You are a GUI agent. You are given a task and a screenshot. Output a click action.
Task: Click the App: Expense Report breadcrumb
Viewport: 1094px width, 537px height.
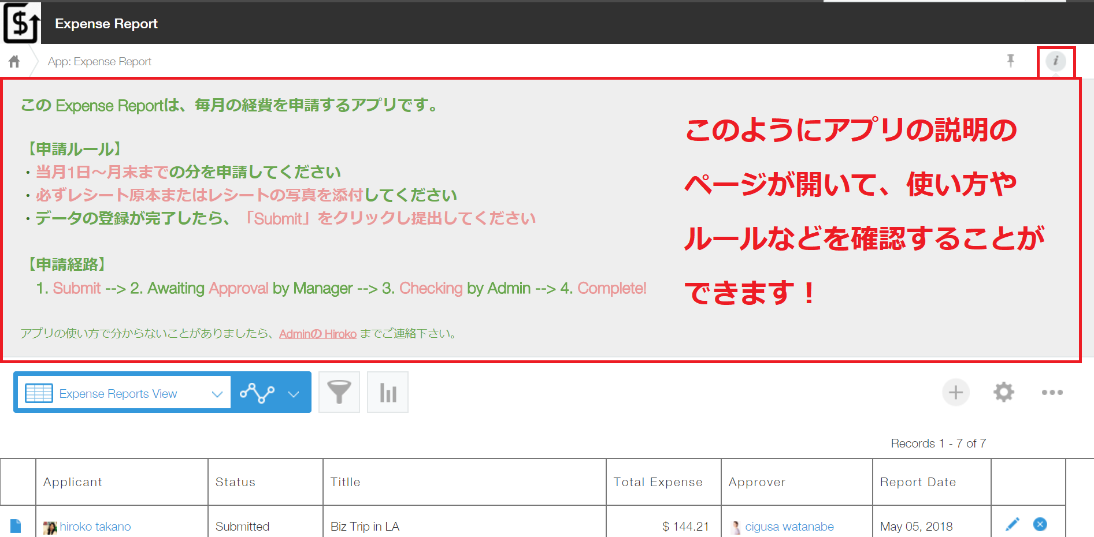[x=99, y=62]
